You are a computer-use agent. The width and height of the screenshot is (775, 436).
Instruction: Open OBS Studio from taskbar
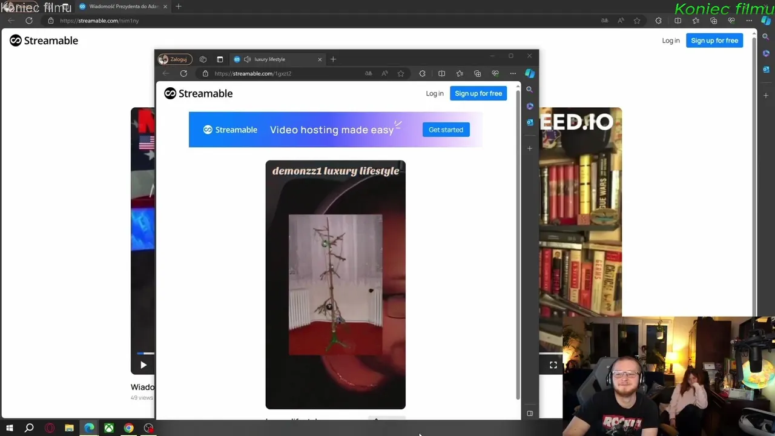[x=148, y=428]
